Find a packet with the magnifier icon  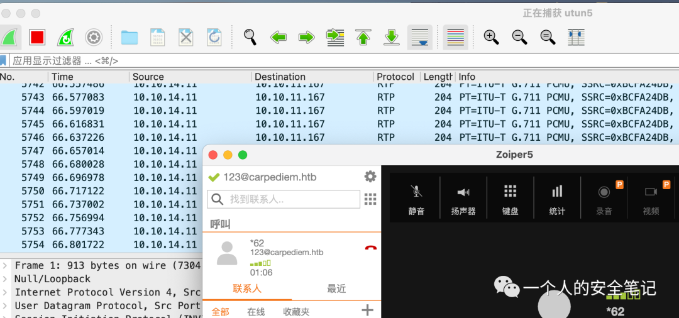250,37
